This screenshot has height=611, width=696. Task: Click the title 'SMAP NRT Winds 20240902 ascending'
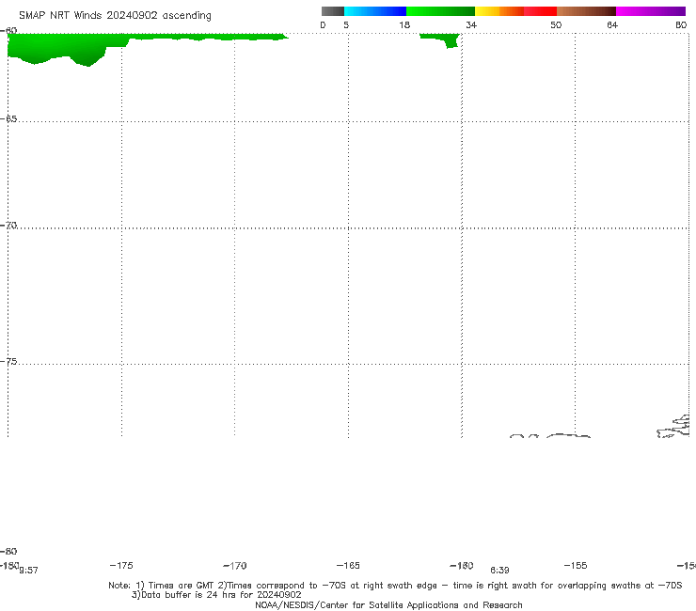coord(115,16)
